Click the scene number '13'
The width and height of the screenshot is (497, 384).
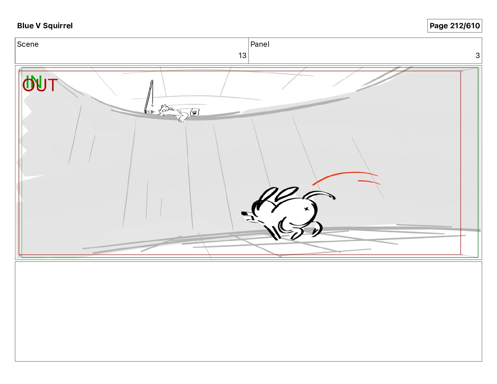pyautogui.click(x=242, y=56)
